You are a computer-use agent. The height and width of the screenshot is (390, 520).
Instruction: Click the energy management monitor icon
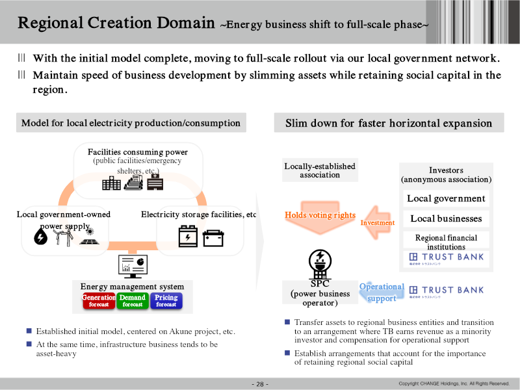(133, 266)
